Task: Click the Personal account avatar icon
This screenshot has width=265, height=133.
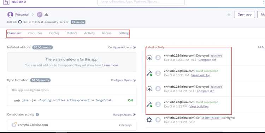Action: point(10,15)
